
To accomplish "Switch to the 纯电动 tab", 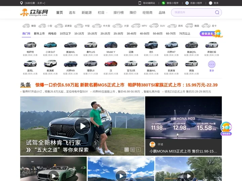I will [52, 34].
